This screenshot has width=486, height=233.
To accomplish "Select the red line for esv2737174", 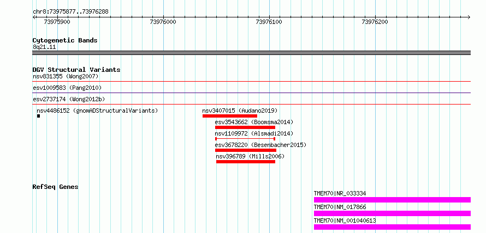I will coord(252,104).
